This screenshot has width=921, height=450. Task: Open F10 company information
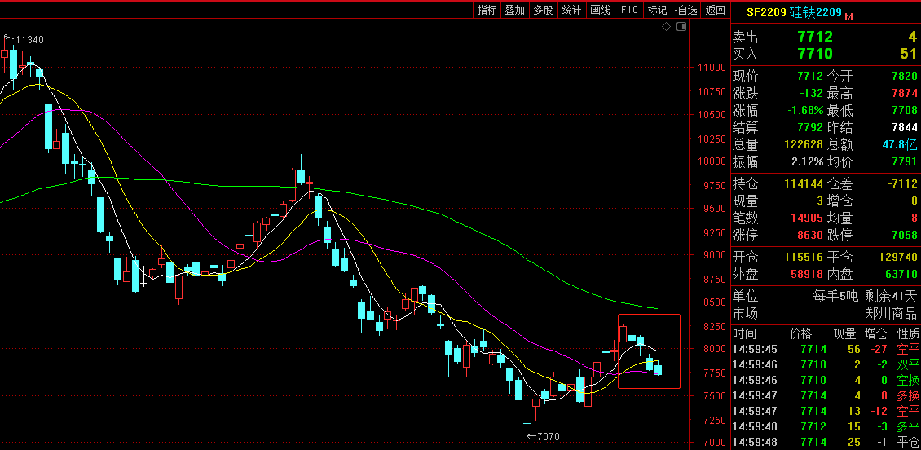pyautogui.click(x=628, y=10)
